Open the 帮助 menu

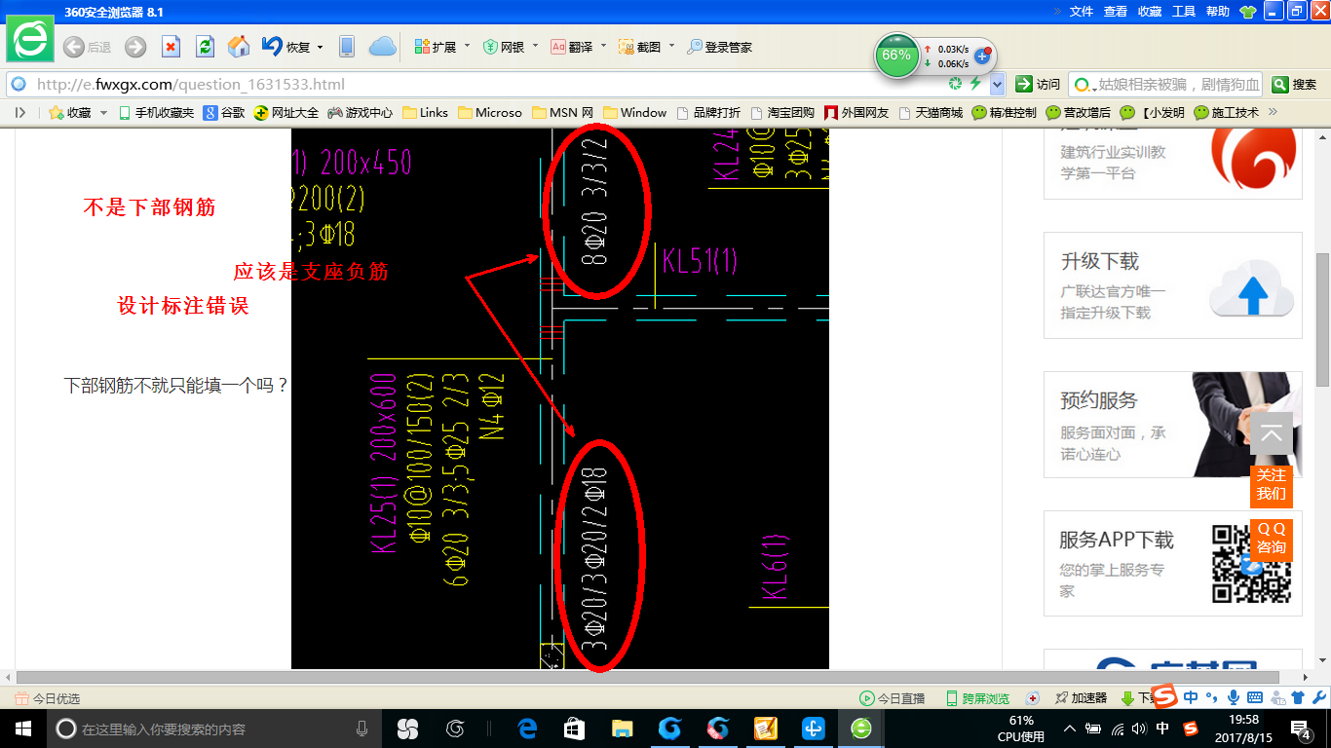point(1218,12)
